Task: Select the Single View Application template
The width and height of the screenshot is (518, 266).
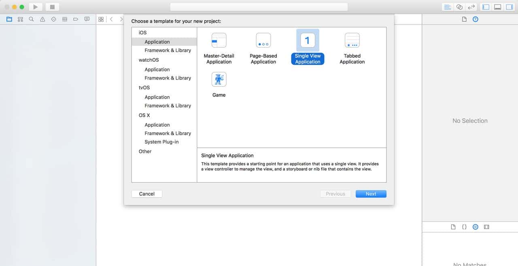Action: pos(308,41)
